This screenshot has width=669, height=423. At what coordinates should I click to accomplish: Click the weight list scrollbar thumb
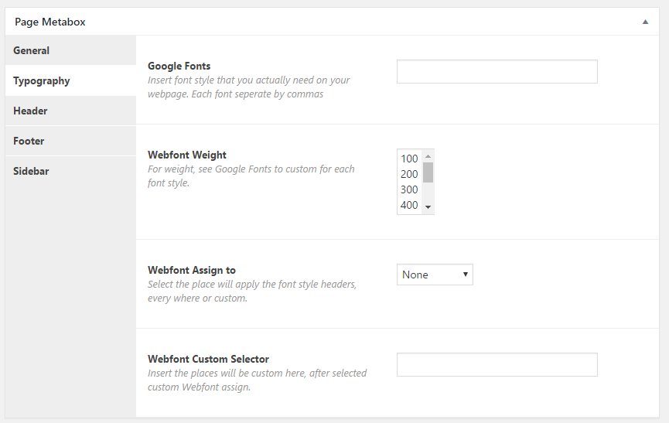tap(428, 172)
